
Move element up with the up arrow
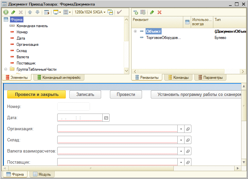pos(30,12)
